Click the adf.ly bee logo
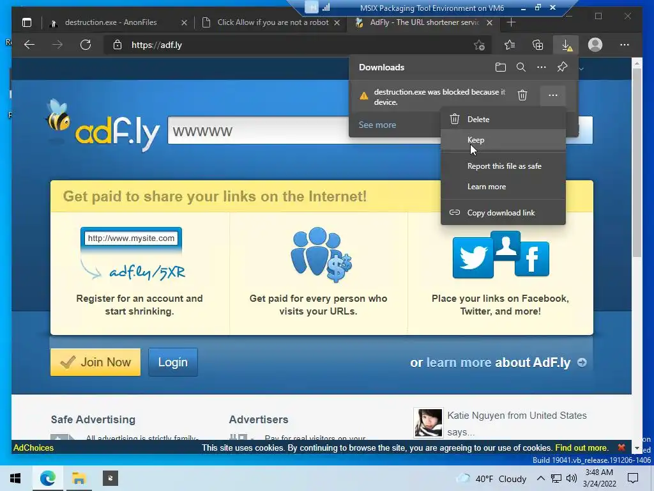 [x=103, y=126]
